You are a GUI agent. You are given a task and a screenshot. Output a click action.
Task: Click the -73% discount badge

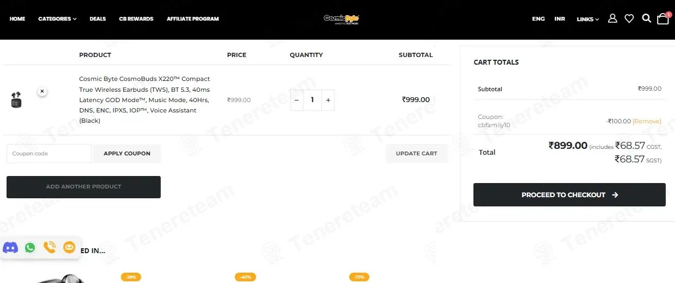[359, 277]
